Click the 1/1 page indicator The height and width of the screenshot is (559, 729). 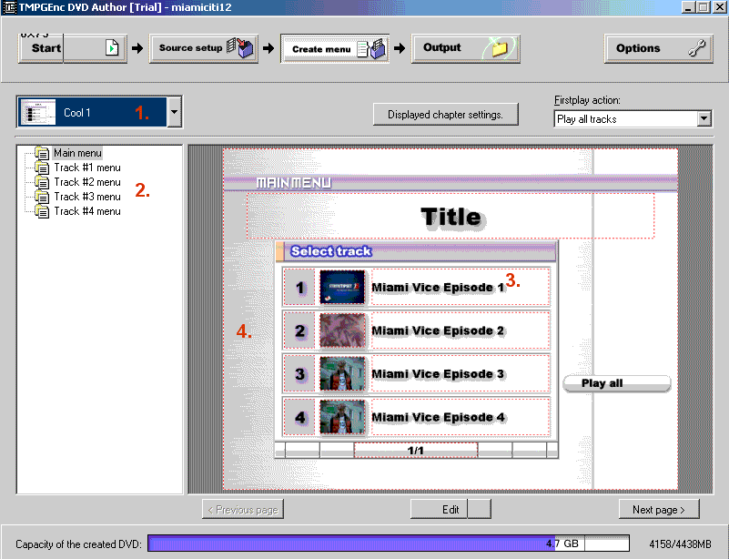pos(416,450)
